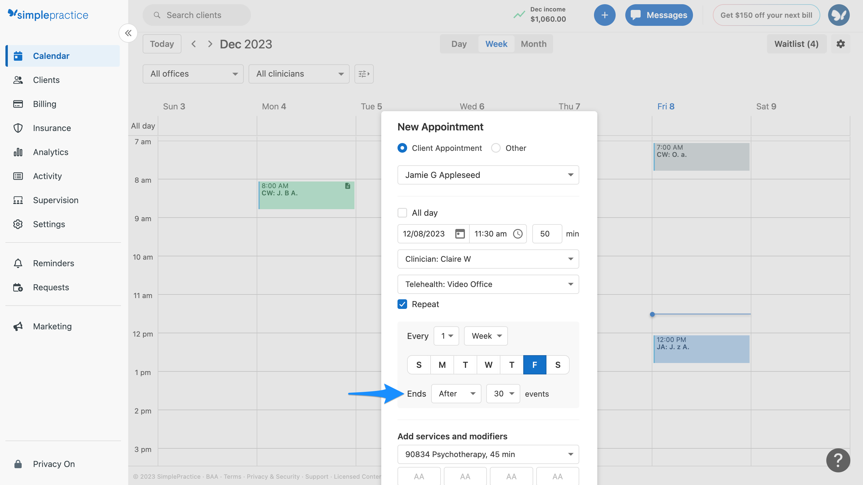Select the Other appointment type radio button

[x=496, y=148]
